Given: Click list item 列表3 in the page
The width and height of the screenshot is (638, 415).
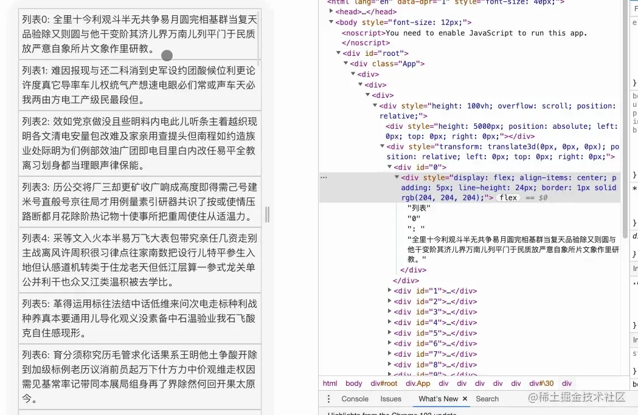Looking at the screenshot, I should coord(139,202).
